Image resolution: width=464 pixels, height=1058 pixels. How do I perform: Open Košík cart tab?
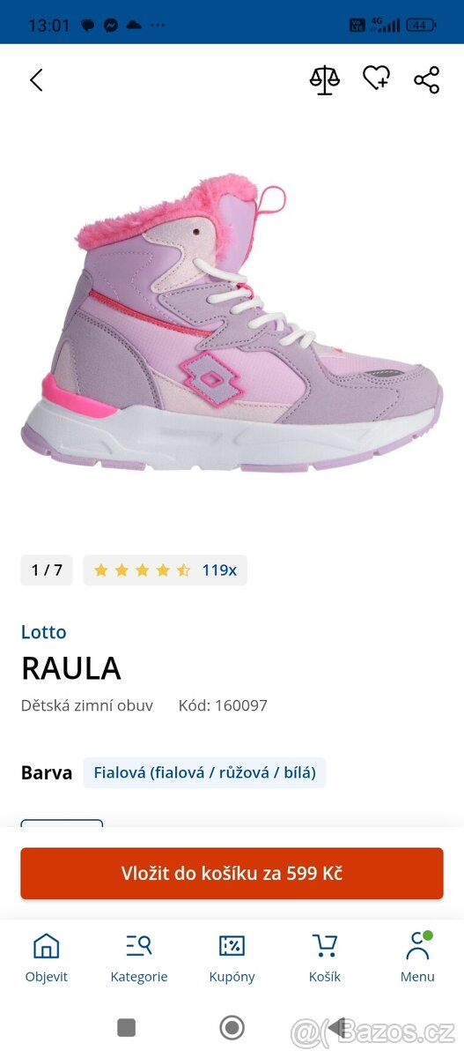pos(325,958)
